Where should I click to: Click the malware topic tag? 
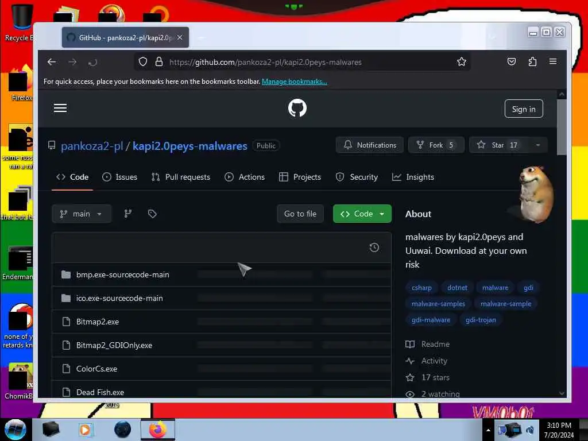(495, 288)
